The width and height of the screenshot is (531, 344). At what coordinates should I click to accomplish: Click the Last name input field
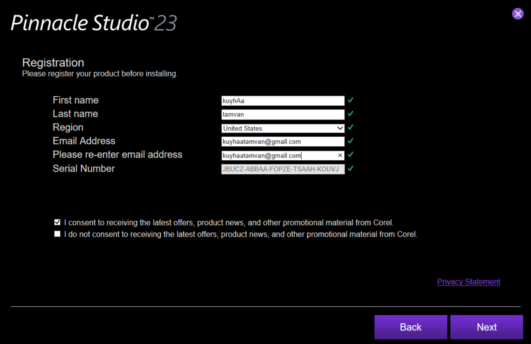(283, 115)
